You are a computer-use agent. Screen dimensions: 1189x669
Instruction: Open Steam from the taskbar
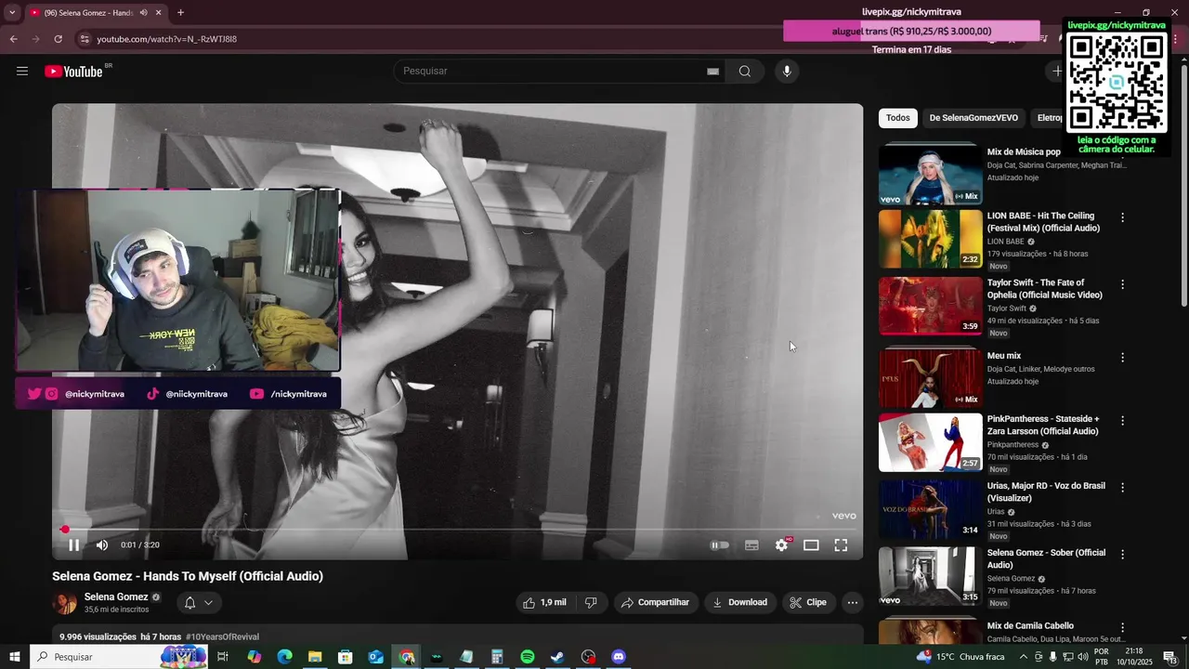[x=557, y=657]
